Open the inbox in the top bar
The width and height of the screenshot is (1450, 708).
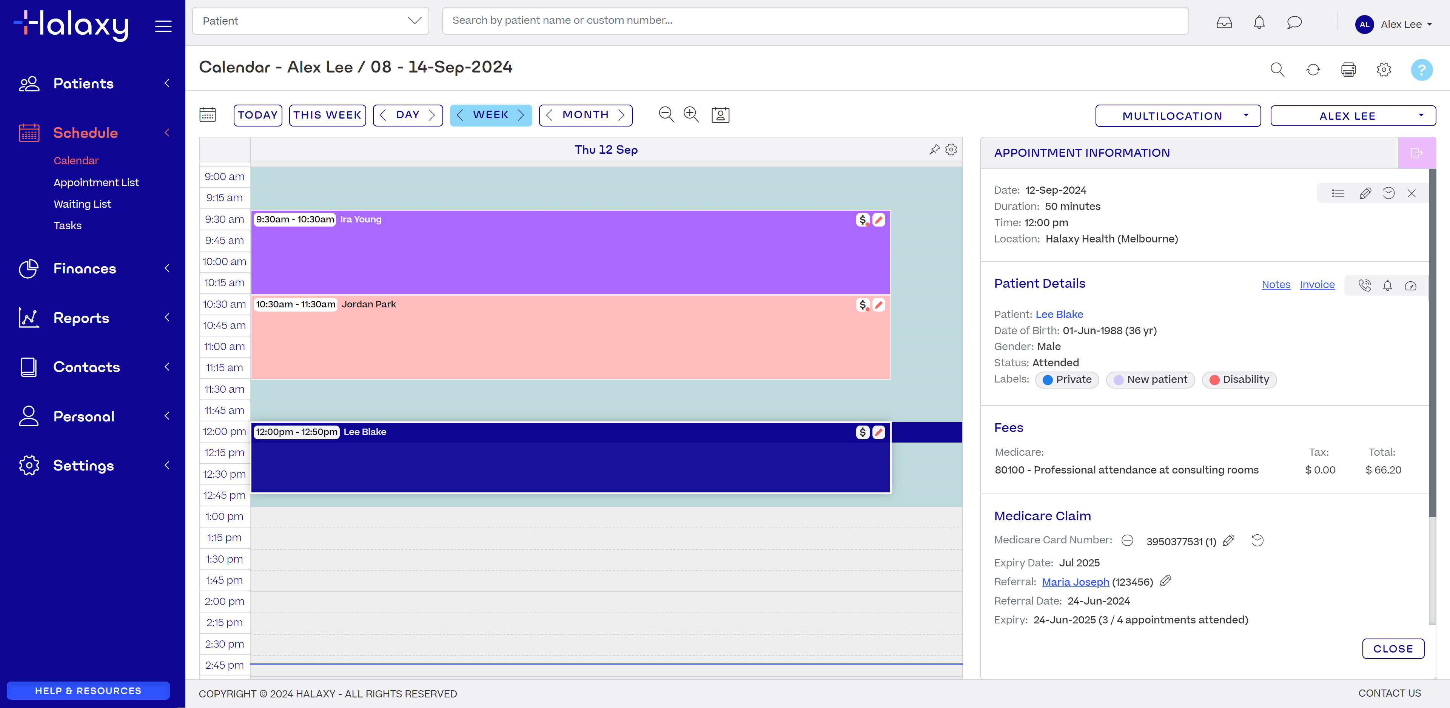tap(1224, 23)
